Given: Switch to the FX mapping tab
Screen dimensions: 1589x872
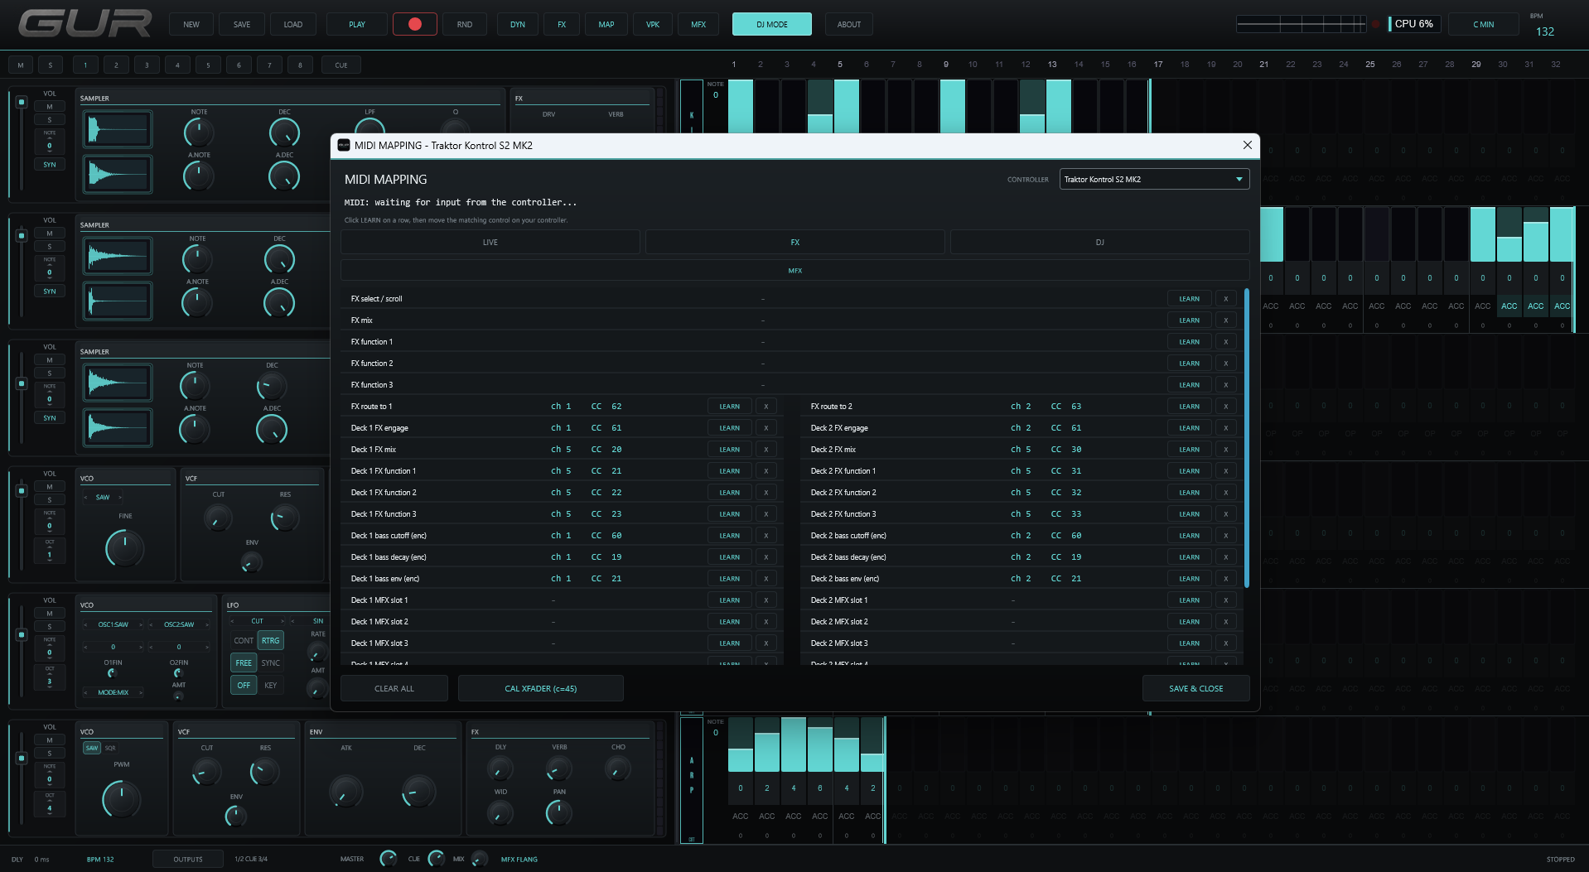Looking at the screenshot, I should [795, 243].
